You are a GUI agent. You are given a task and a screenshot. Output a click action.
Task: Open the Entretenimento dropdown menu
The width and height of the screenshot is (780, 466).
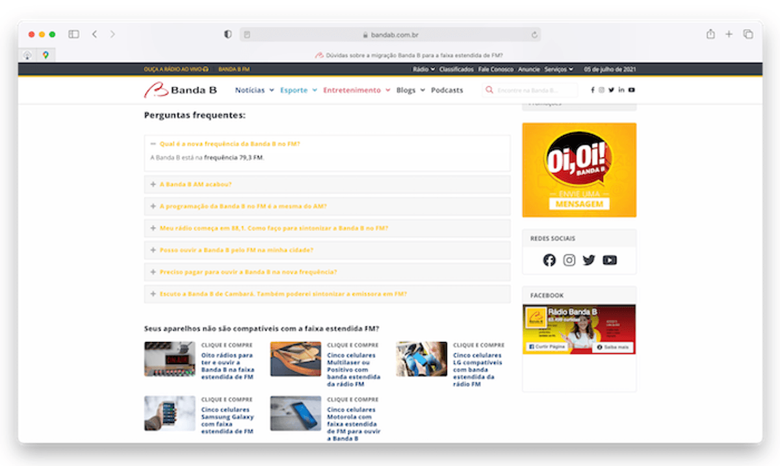click(357, 90)
